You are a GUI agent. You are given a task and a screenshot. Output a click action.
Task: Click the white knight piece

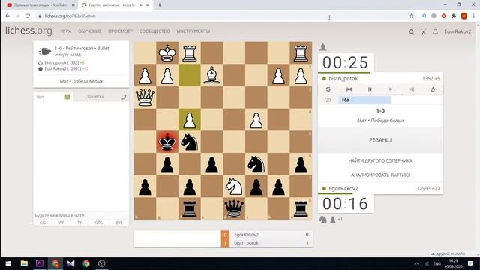click(234, 187)
